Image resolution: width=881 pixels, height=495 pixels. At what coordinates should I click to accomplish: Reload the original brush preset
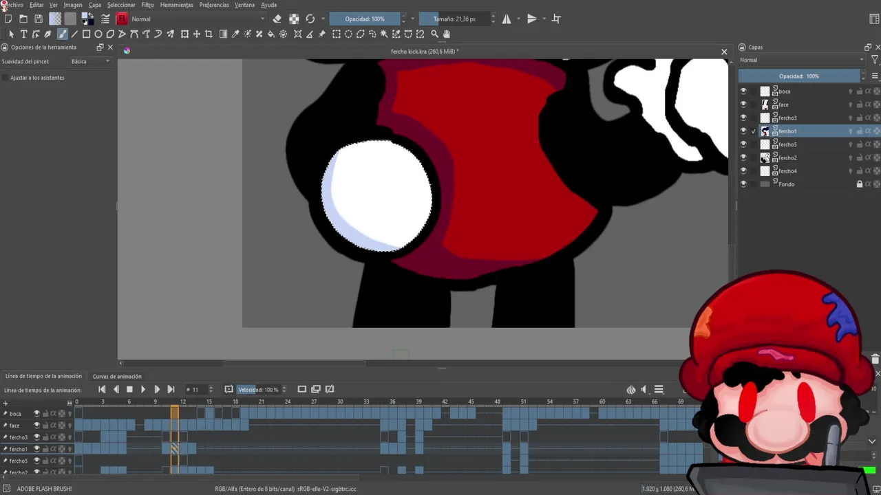point(310,19)
